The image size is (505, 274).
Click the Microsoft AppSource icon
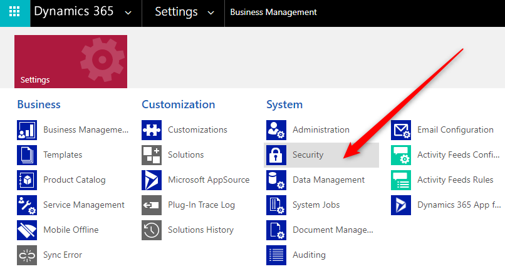click(x=152, y=180)
